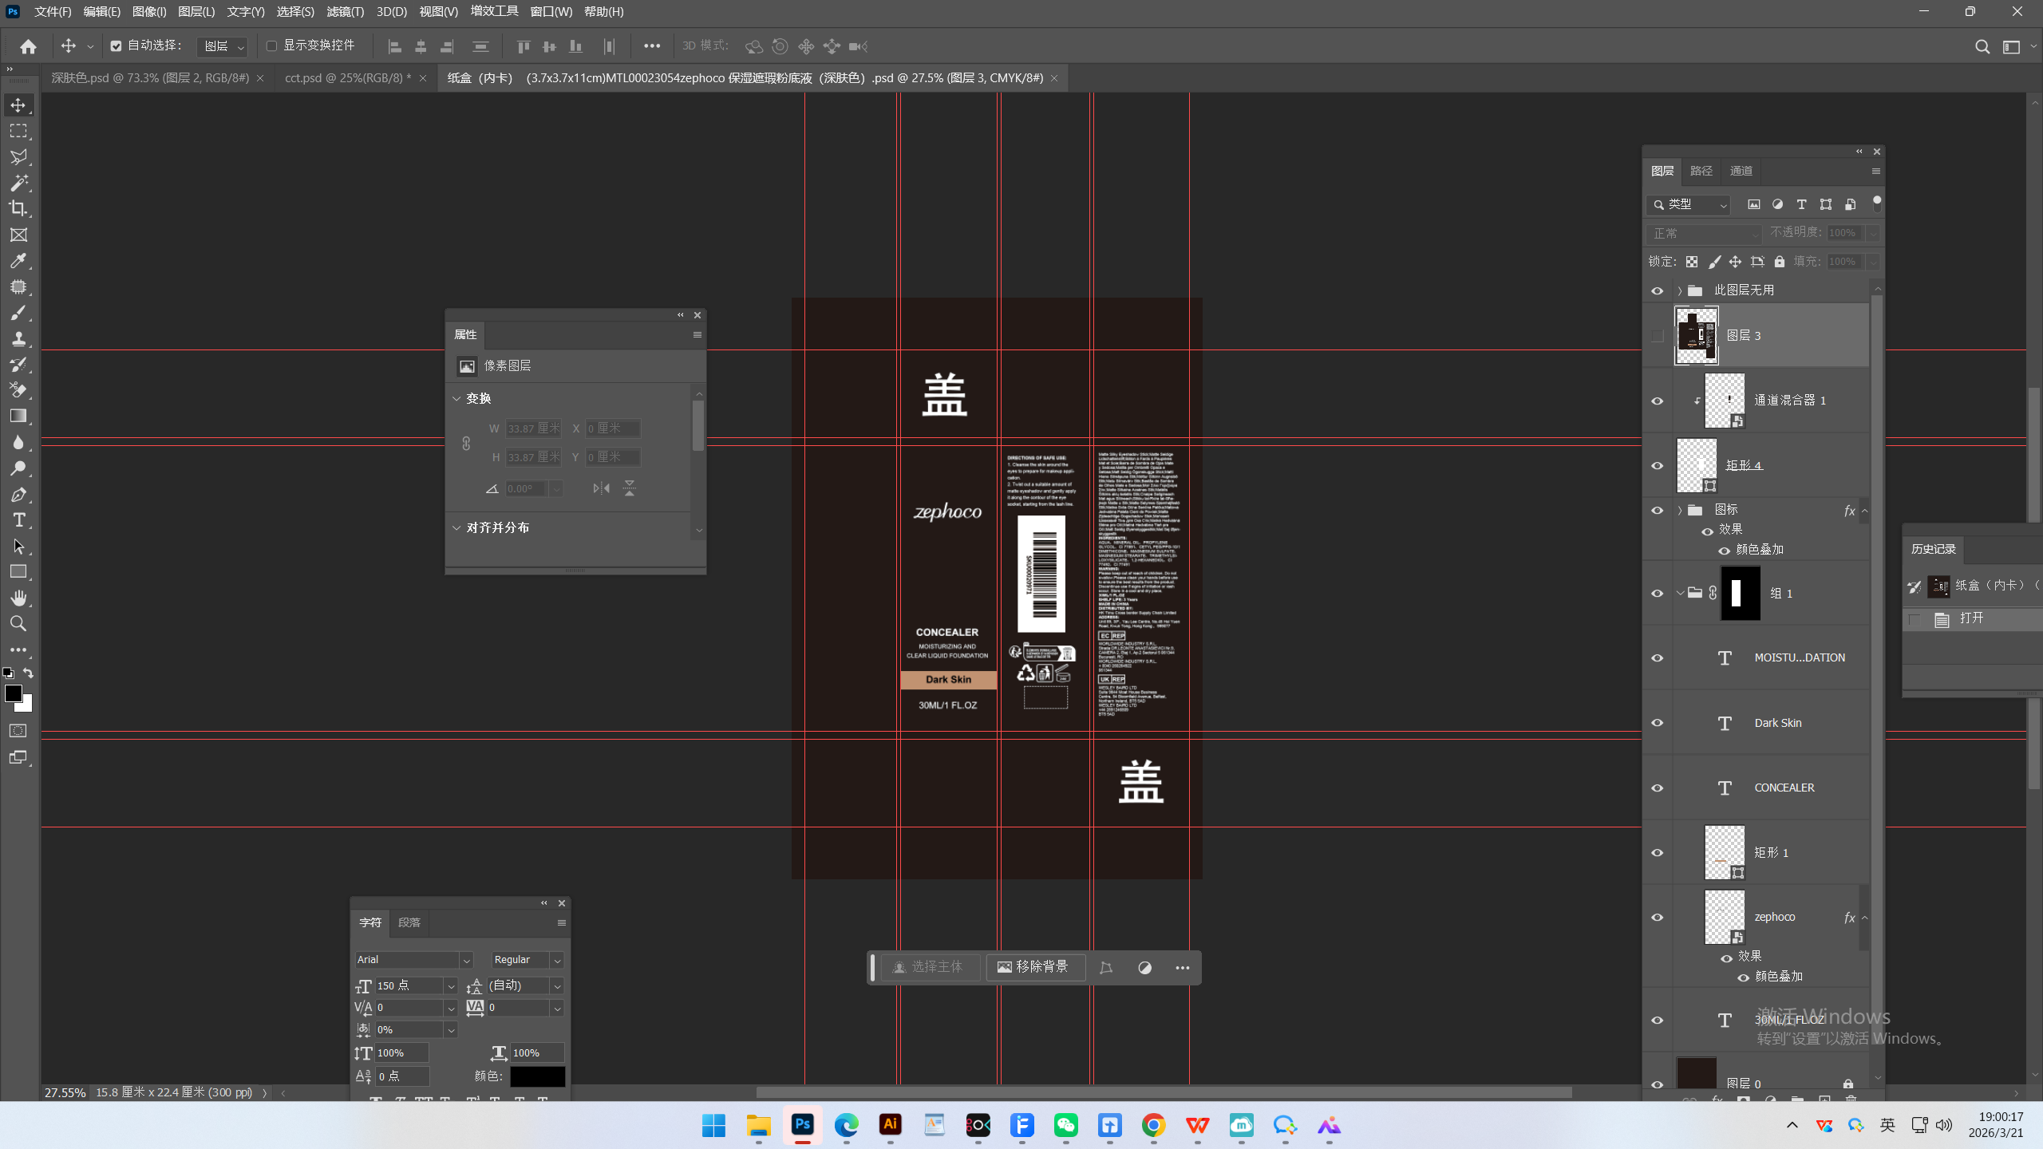Open the background color swatch
This screenshot has height=1149, width=2043.
(26, 705)
